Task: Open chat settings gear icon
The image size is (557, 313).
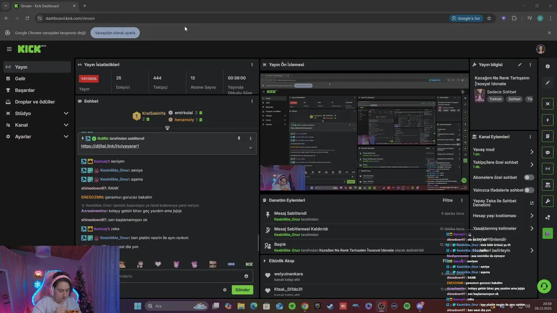Action: [225, 290]
